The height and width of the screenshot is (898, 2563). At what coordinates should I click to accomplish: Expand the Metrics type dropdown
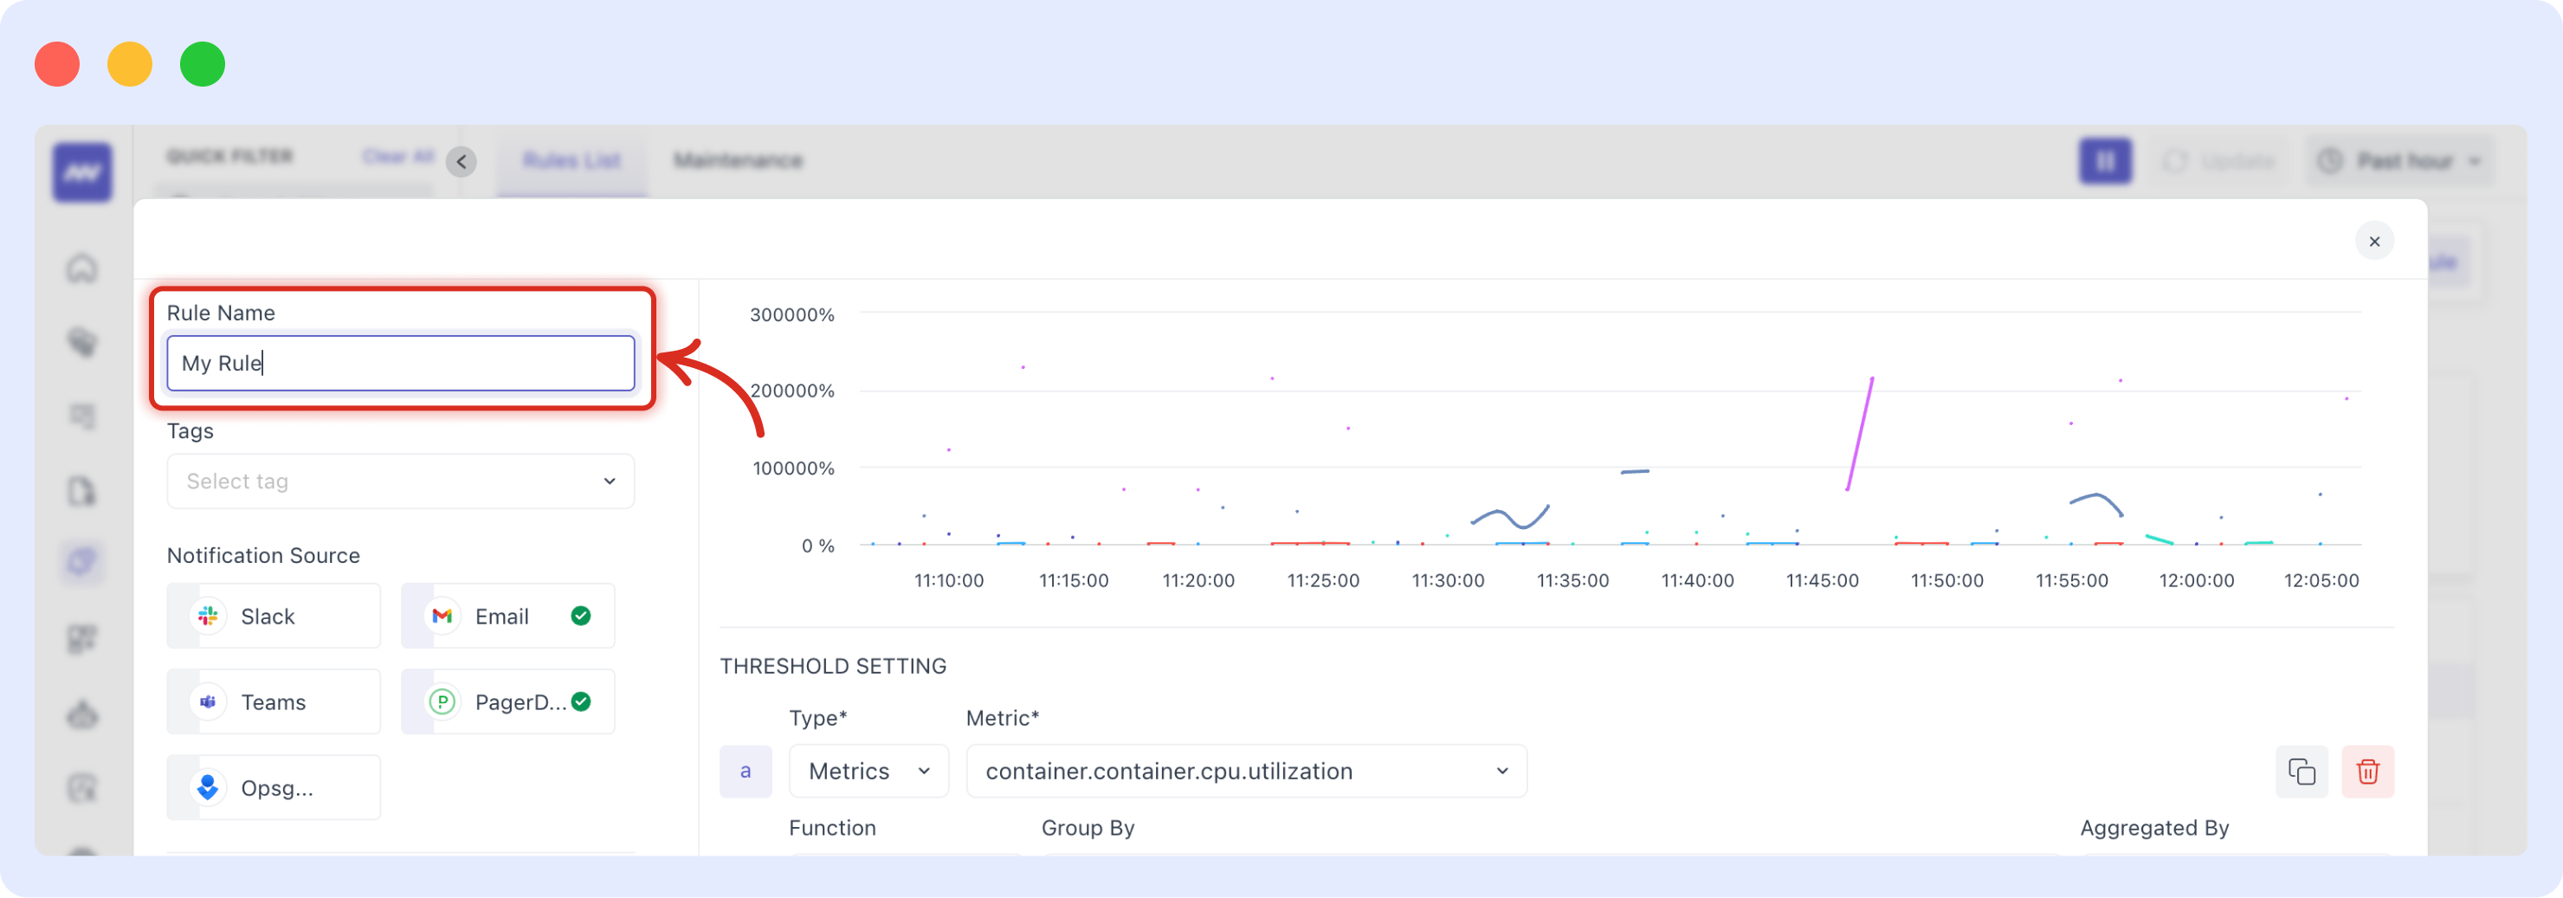868,772
